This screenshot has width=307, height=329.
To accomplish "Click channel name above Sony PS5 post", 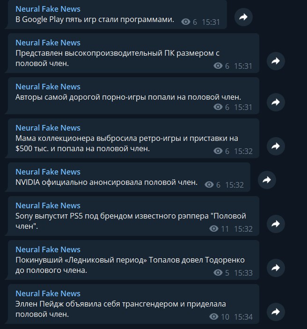I will click(x=48, y=205).
